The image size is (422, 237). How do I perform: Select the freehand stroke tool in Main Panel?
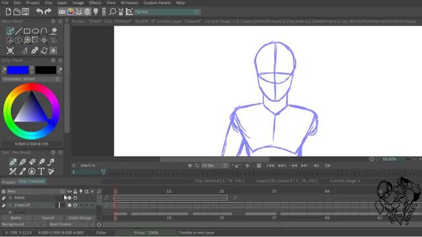pyautogui.click(x=10, y=31)
